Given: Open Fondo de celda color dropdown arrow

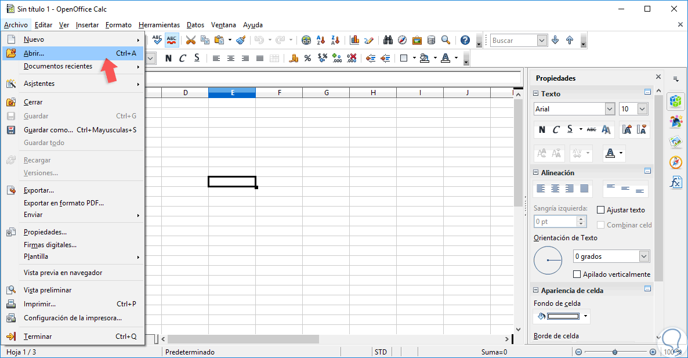Looking at the screenshot, I should click(x=585, y=316).
